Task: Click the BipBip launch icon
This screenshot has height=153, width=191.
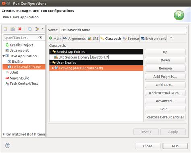Action: click(9, 61)
